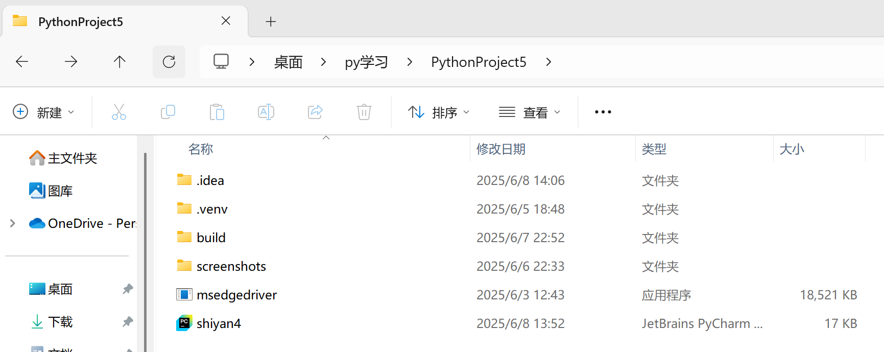Click the Share icon in toolbar

click(x=315, y=112)
